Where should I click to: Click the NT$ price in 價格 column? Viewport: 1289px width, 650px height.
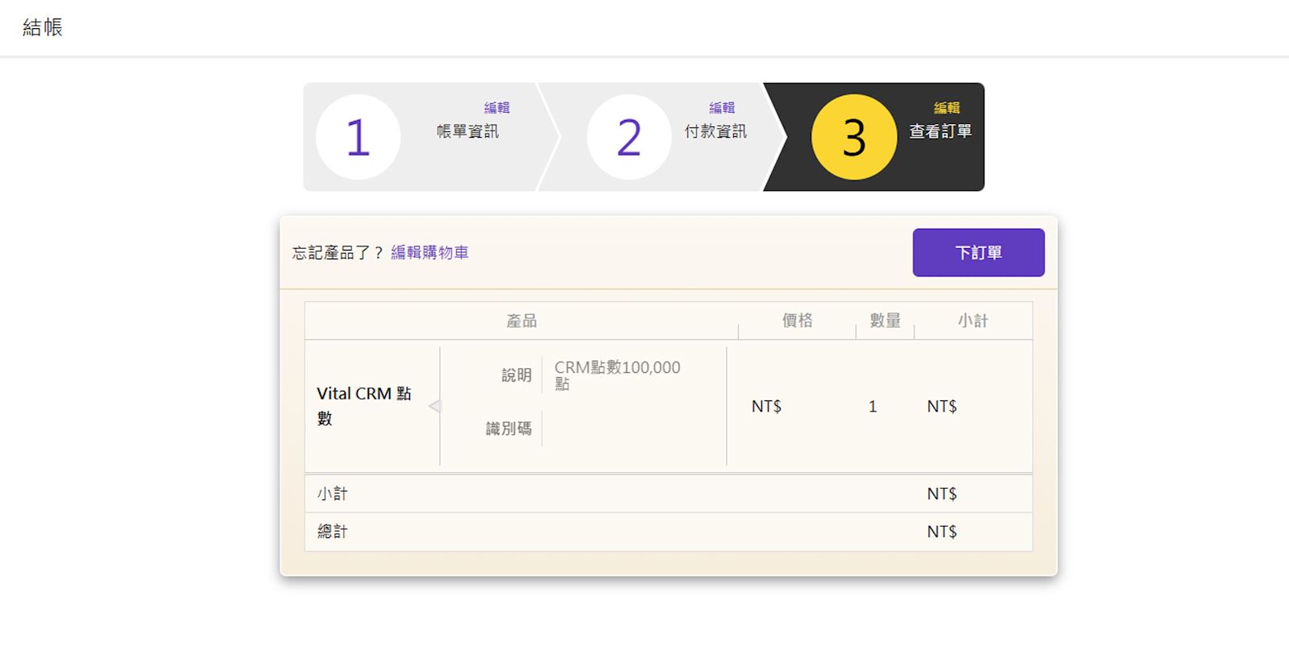(766, 407)
